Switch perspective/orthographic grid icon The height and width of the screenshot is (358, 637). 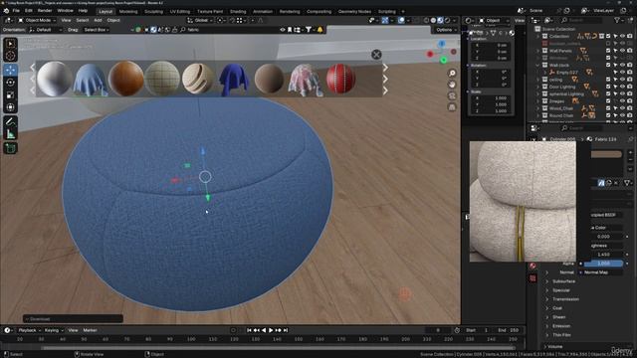point(452,107)
